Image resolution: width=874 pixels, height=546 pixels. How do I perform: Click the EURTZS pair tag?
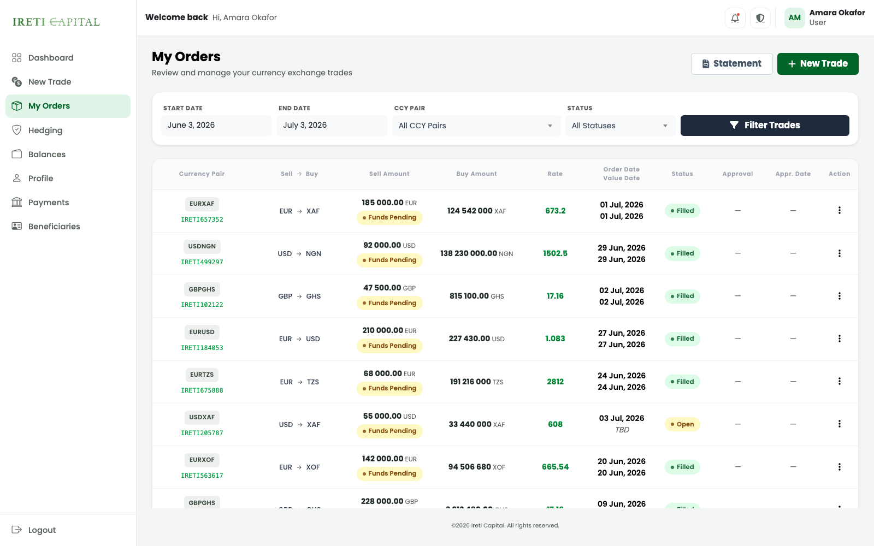coord(202,375)
